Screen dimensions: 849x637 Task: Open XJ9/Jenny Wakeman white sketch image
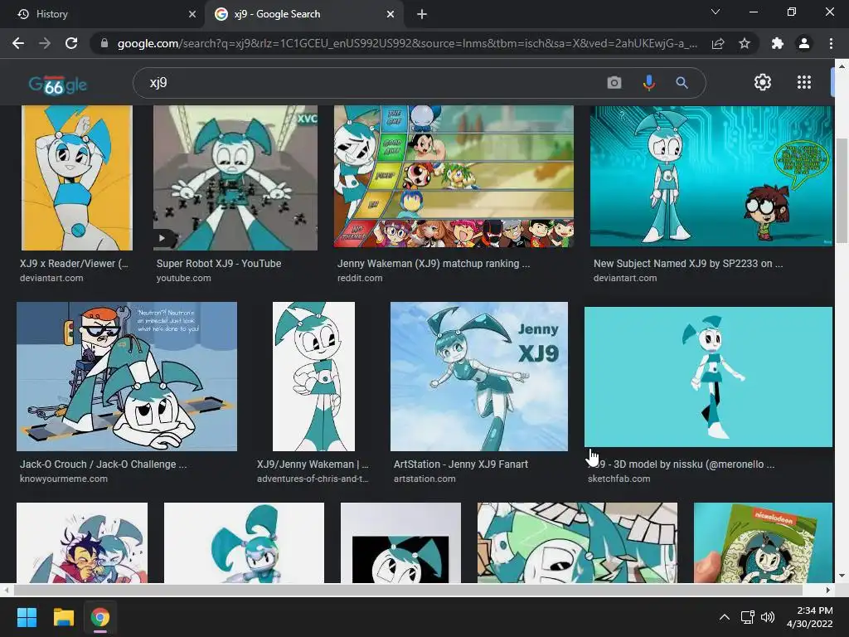tap(313, 377)
